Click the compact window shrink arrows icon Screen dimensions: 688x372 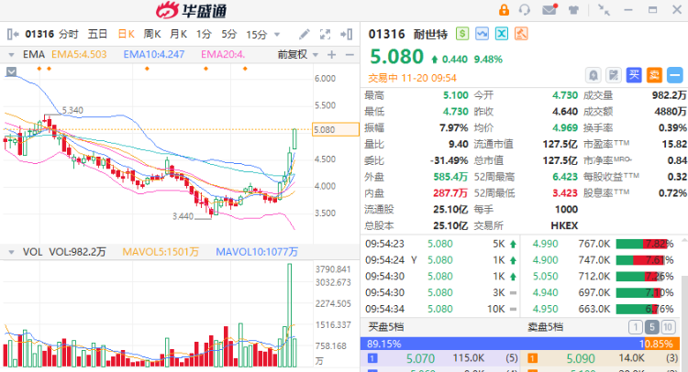(604, 10)
